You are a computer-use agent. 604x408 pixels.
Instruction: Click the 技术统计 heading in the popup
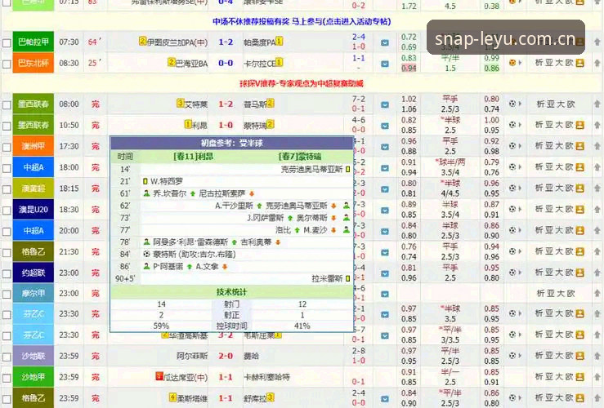click(x=231, y=292)
